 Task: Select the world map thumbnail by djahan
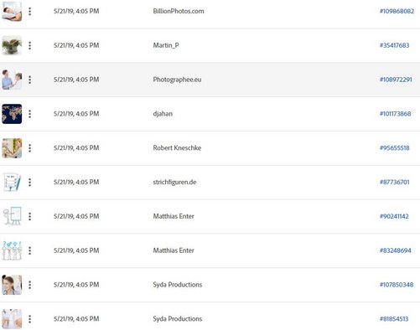(x=12, y=114)
